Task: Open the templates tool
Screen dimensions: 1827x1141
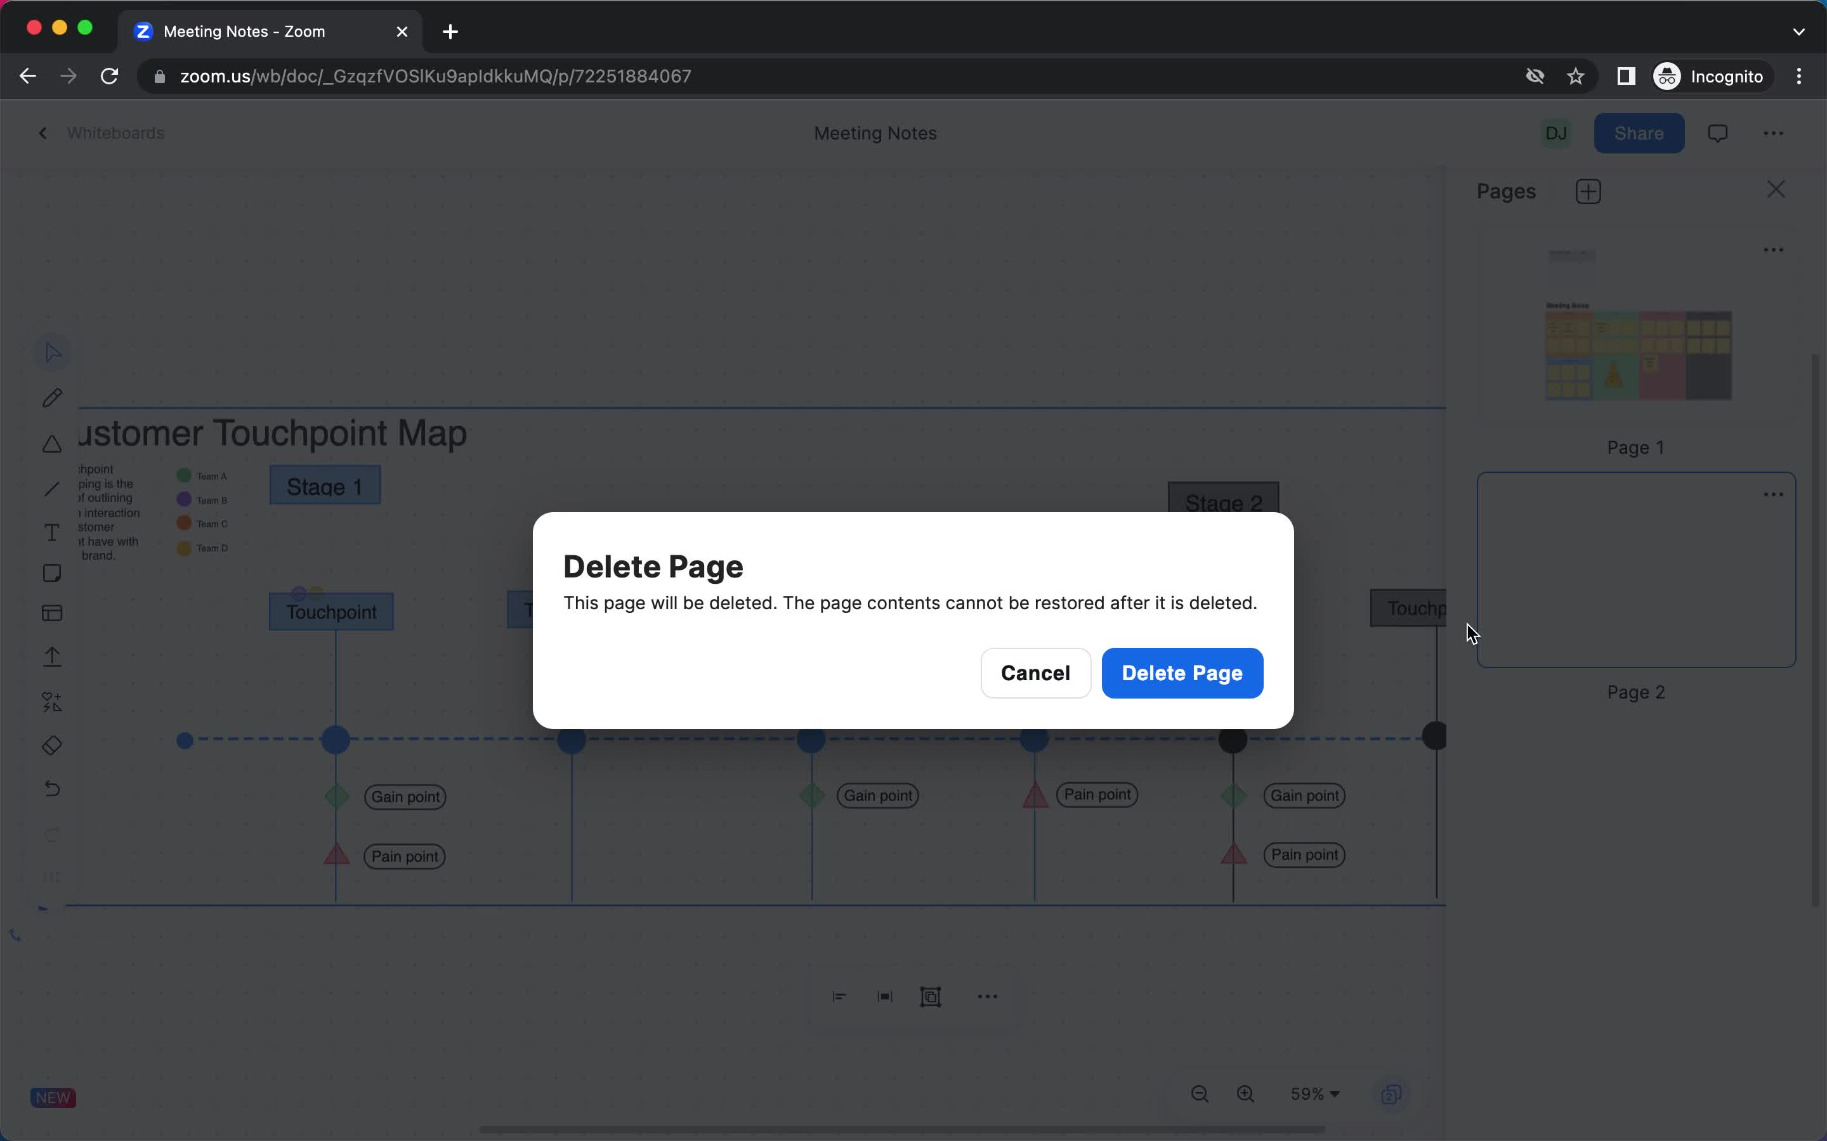Action: click(x=52, y=613)
